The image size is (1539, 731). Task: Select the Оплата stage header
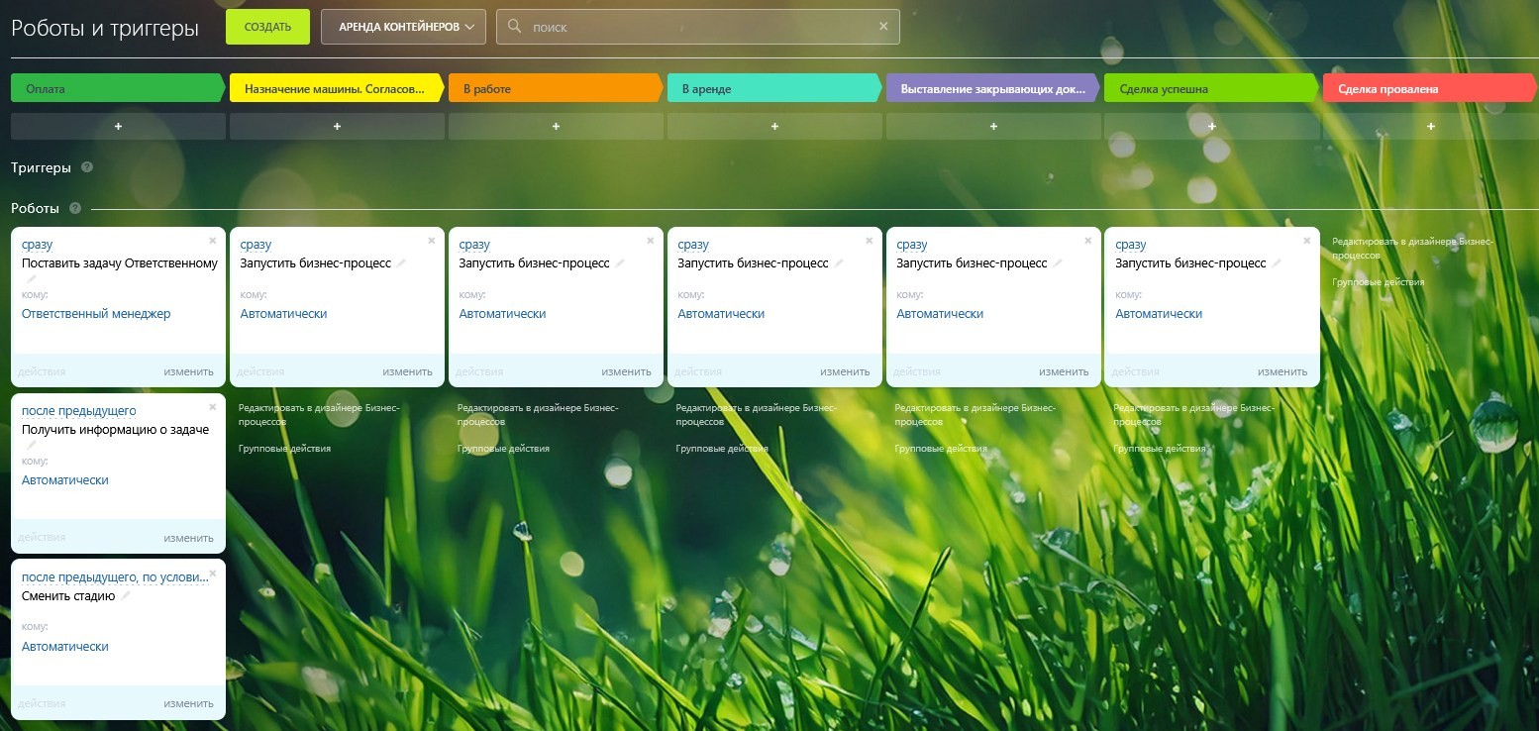click(x=118, y=88)
